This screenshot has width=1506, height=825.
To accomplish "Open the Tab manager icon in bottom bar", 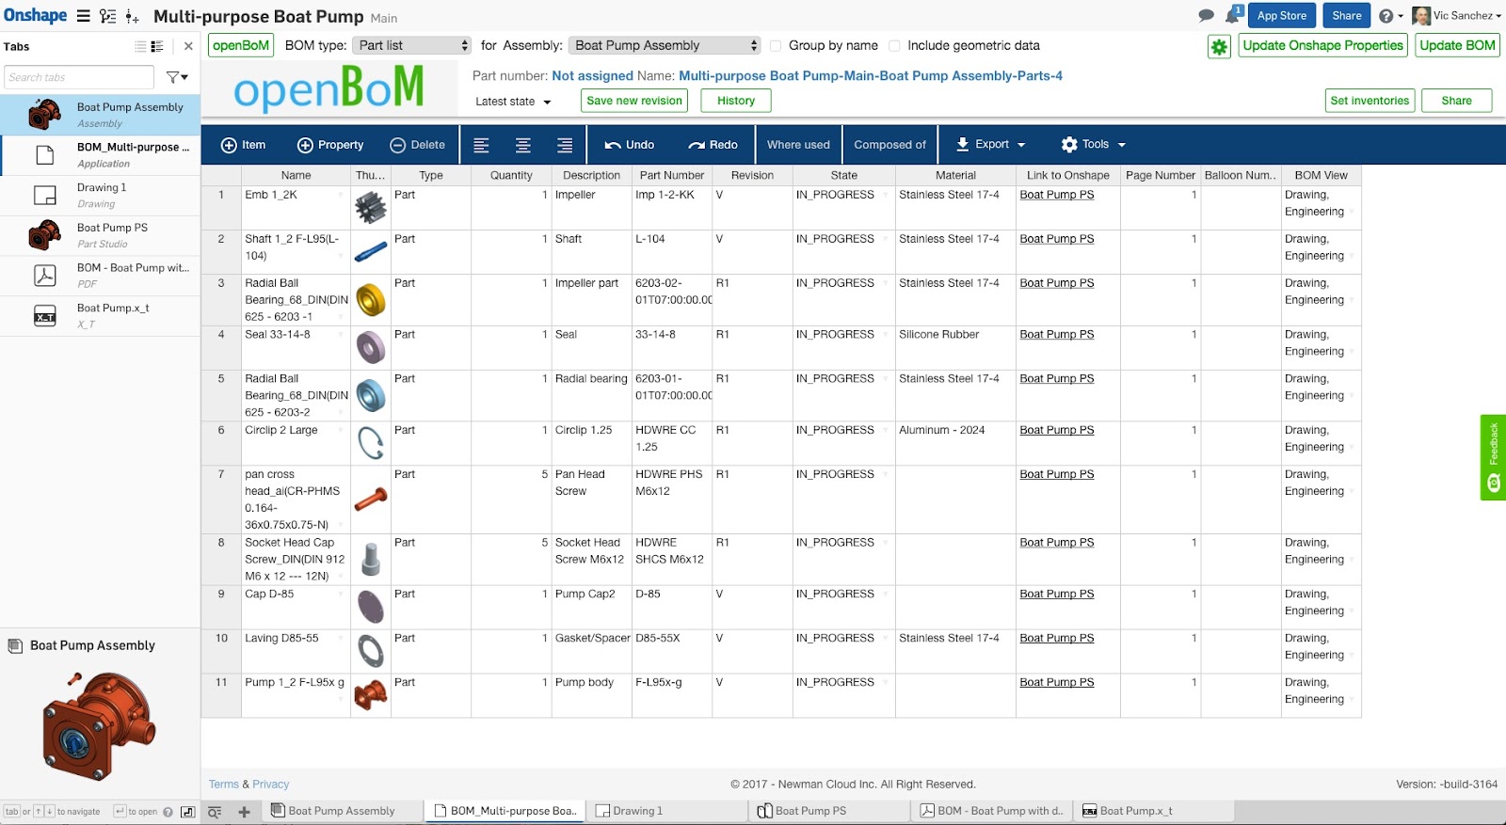I will (215, 812).
